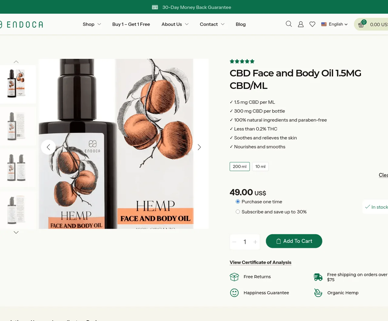Click the Happiness Guarantee smiley icon
This screenshot has height=321, width=388.
tap(234, 293)
